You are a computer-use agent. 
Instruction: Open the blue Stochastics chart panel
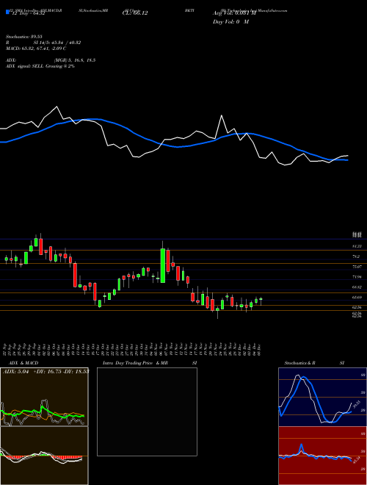322,397
